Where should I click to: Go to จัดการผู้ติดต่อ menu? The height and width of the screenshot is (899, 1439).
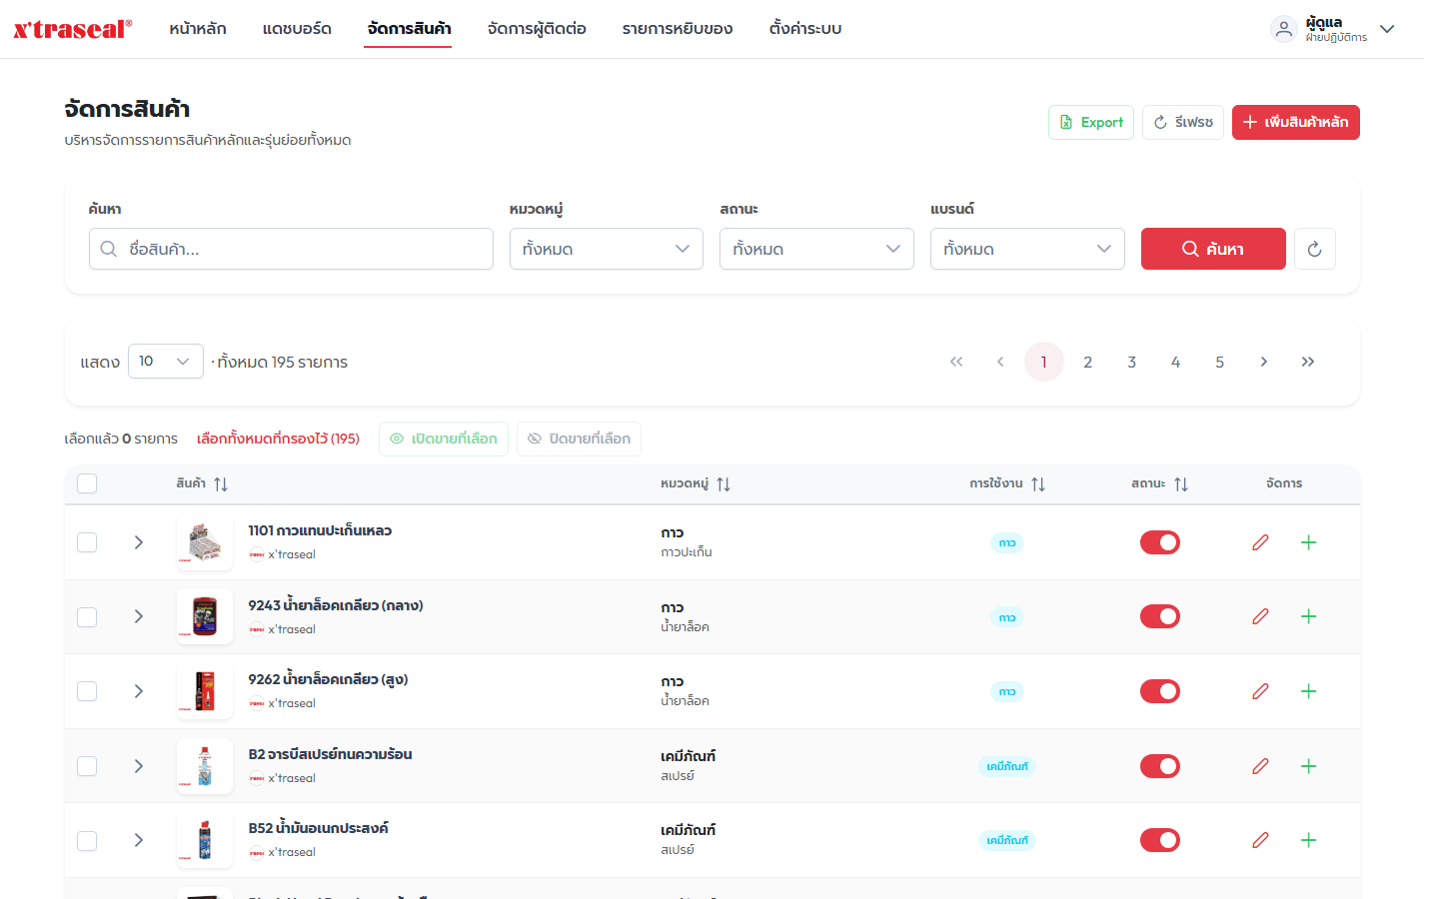pos(537,29)
